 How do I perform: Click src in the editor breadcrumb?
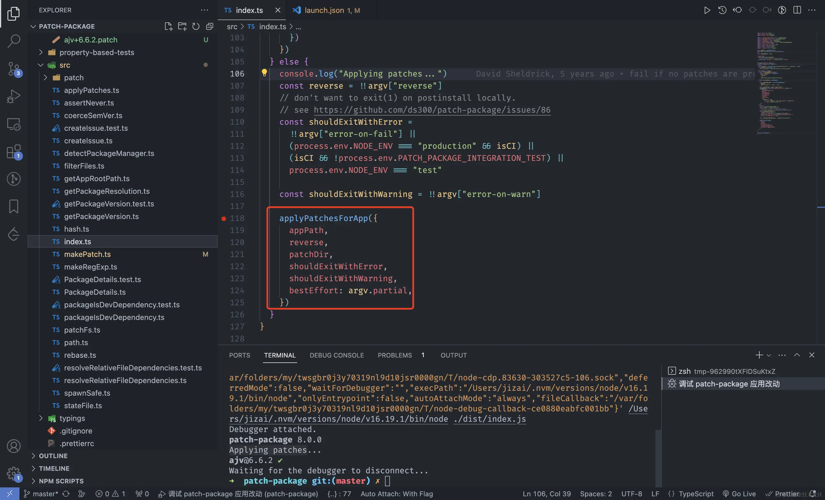pyautogui.click(x=232, y=26)
